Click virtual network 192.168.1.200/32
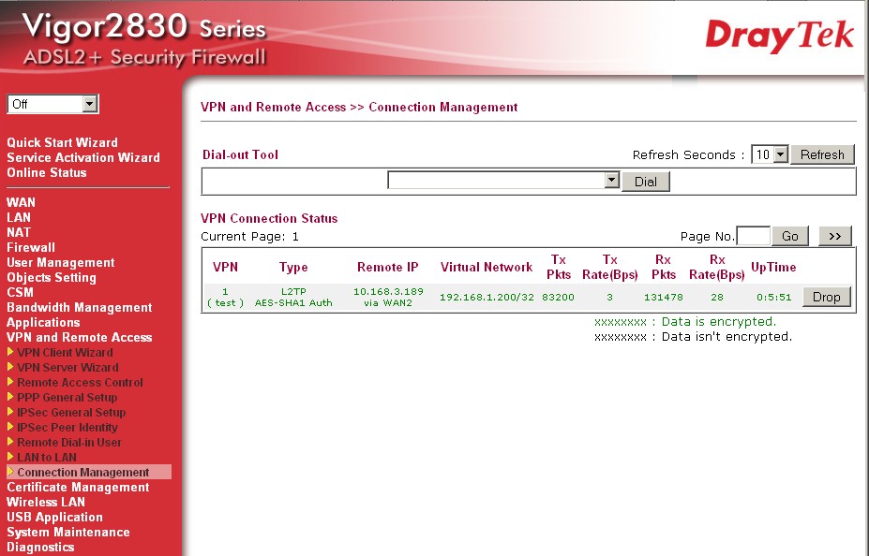Screen dimensions: 869x556 pyautogui.click(x=487, y=297)
